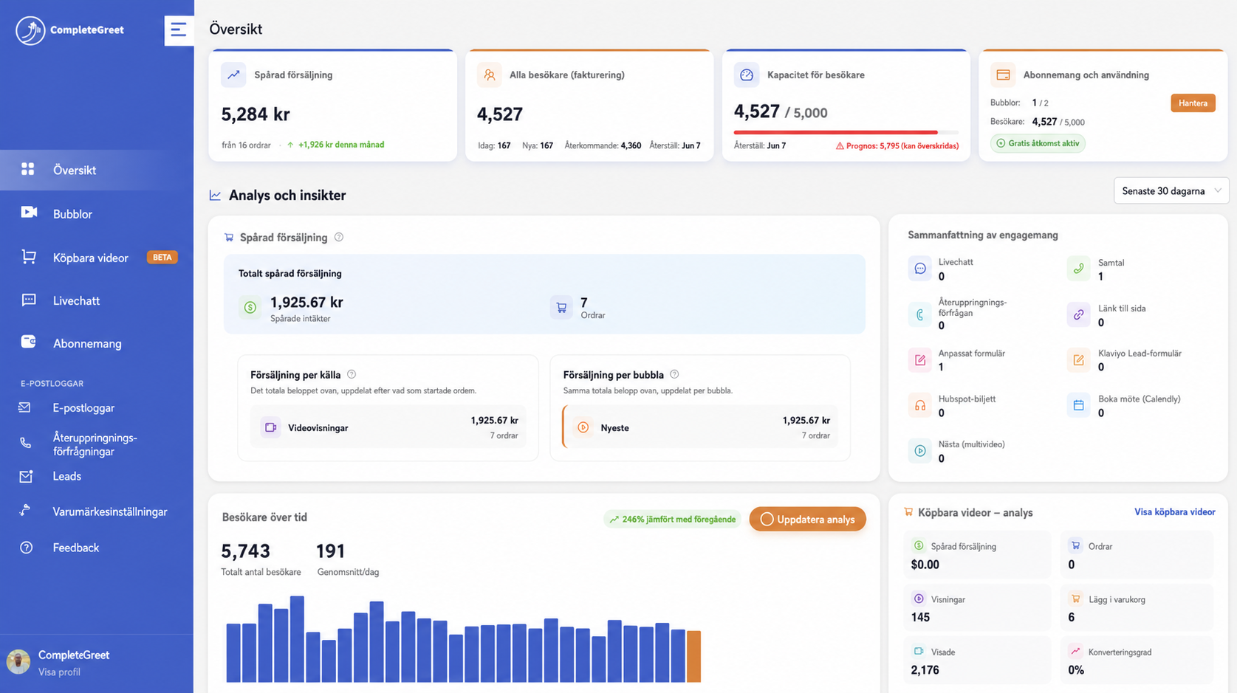Click the CompleteGreet logo icon

30,30
